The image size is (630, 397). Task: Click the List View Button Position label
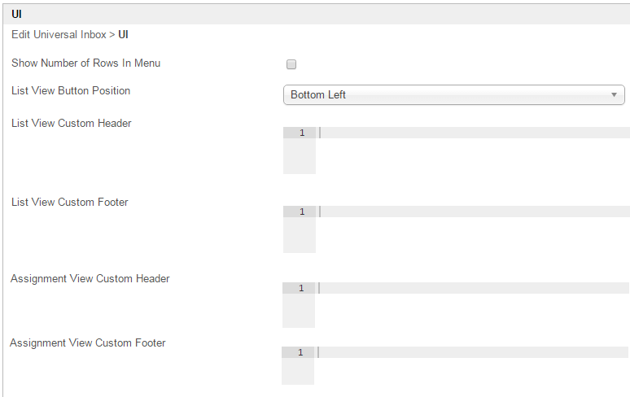coord(71,90)
